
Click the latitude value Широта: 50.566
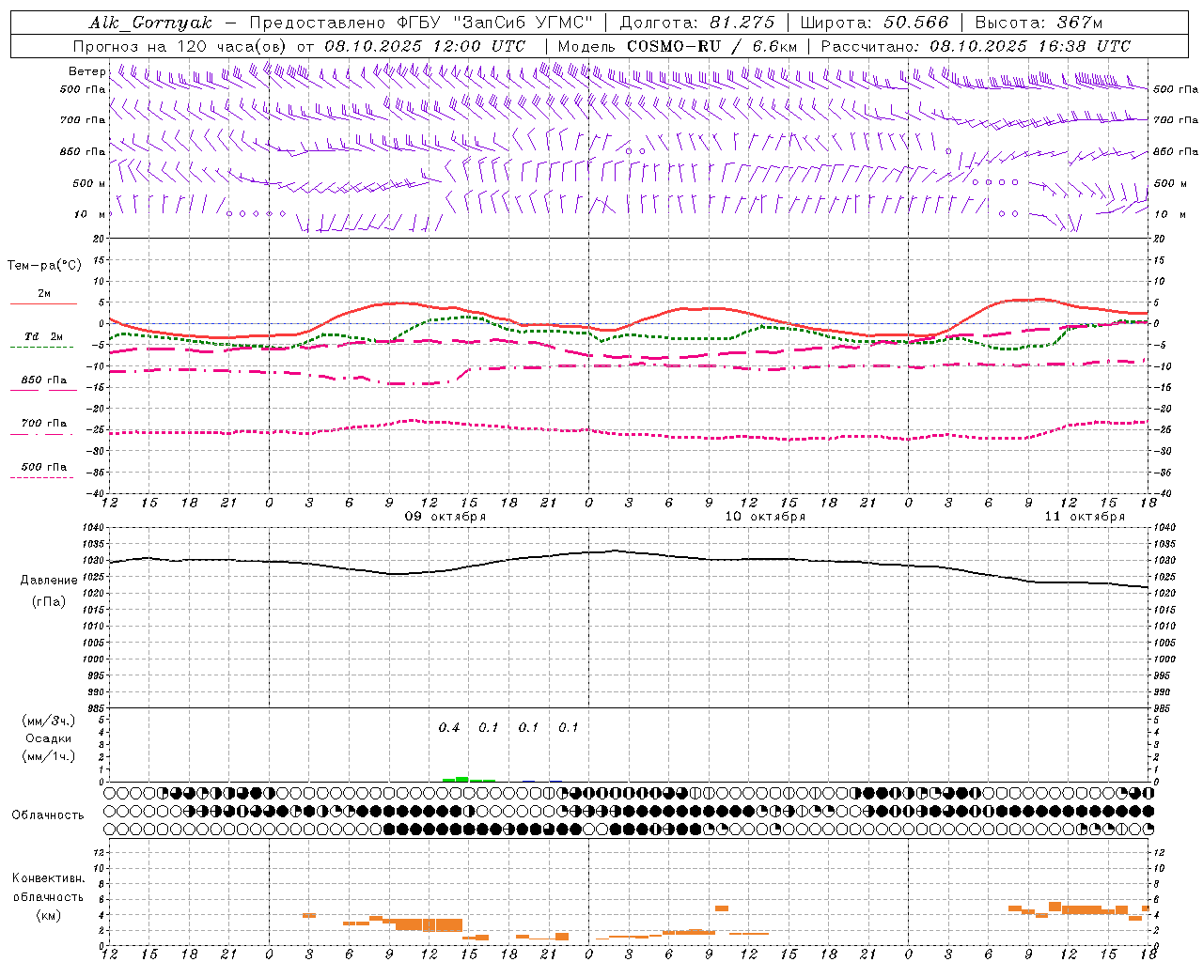[875, 23]
